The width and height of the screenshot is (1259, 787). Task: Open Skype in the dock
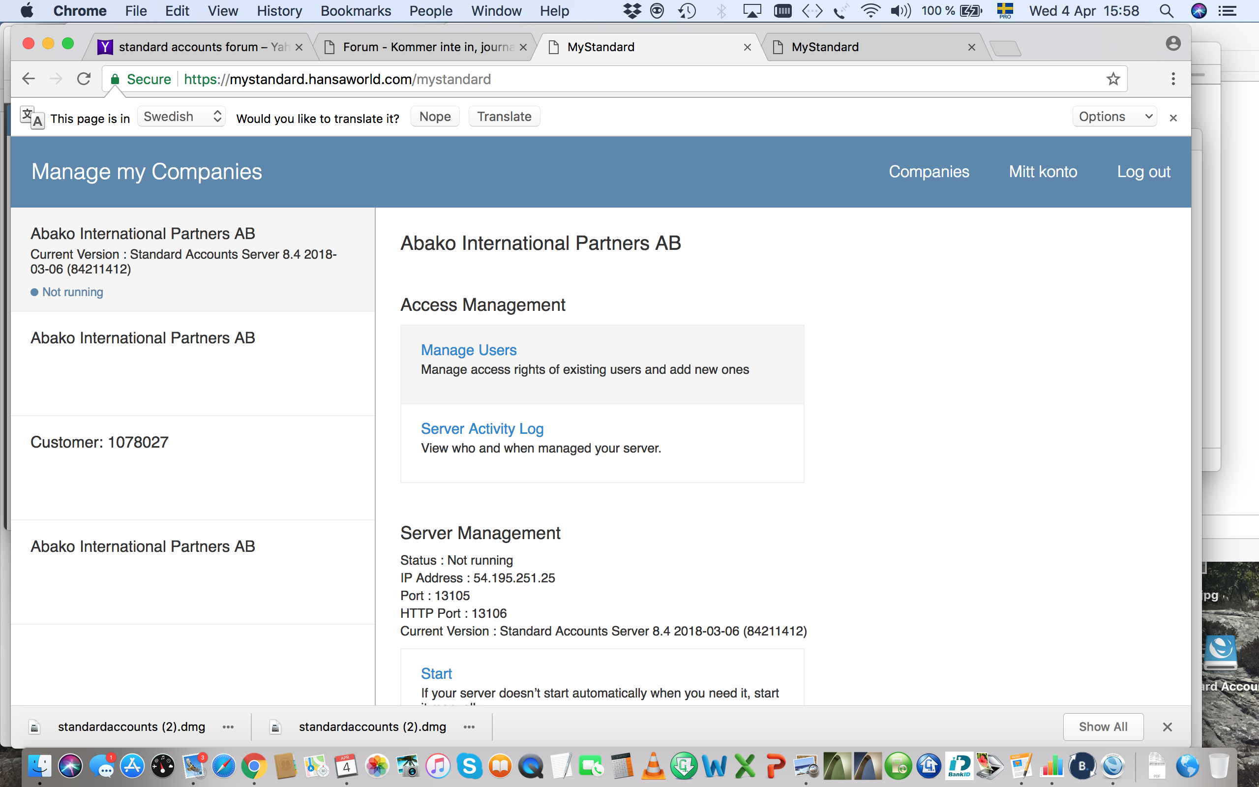tap(469, 766)
